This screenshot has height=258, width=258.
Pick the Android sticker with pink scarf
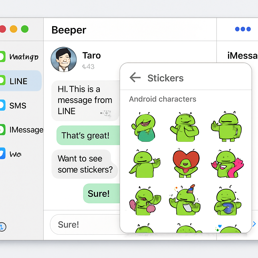pos(227,163)
